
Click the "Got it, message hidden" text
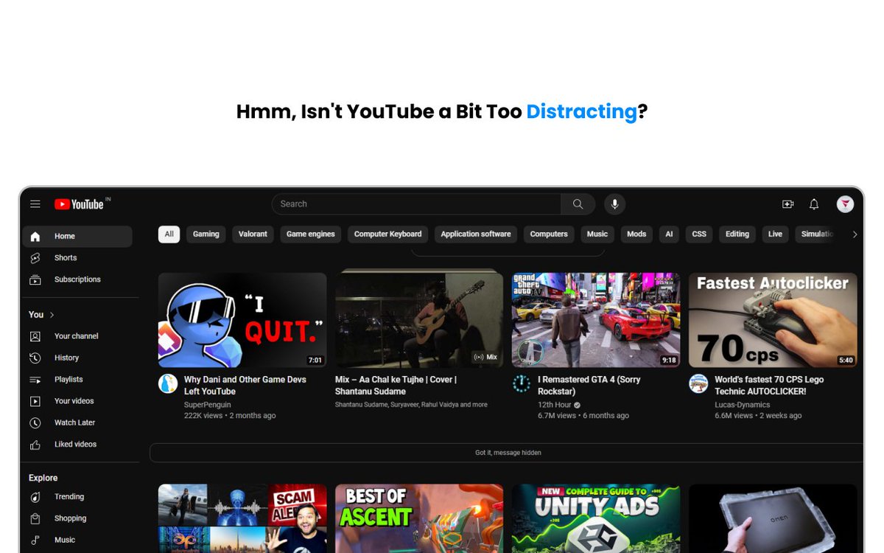click(x=508, y=453)
